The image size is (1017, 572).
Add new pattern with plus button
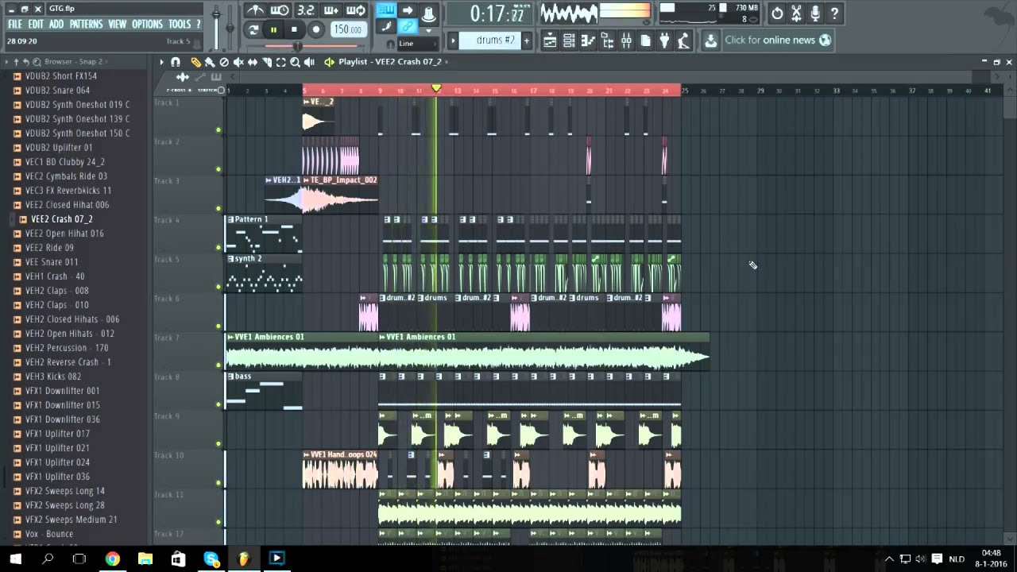point(526,41)
